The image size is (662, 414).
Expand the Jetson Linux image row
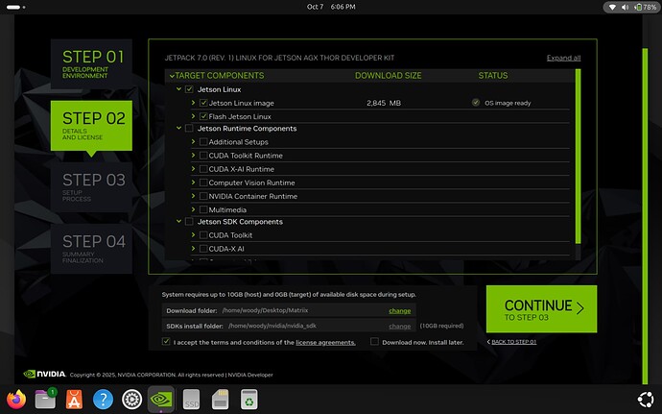coord(193,103)
